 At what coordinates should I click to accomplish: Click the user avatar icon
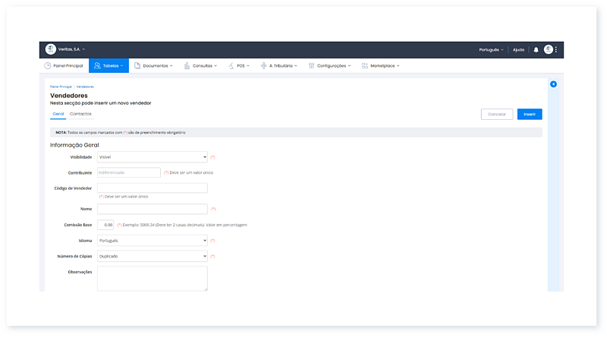[548, 49]
